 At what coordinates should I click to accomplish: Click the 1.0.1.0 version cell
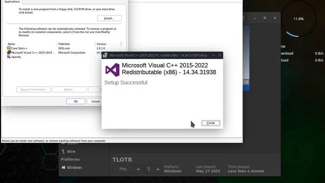click(101, 48)
